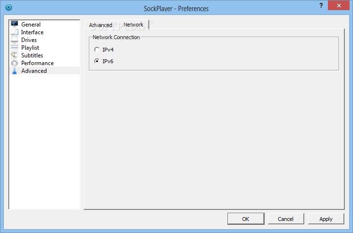This screenshot has width=353, height=233.
Task: Confirm settings with the OK button
Action: point(246,219)
